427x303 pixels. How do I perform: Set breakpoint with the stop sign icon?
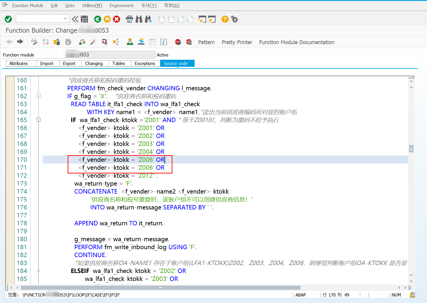[178, 42]
